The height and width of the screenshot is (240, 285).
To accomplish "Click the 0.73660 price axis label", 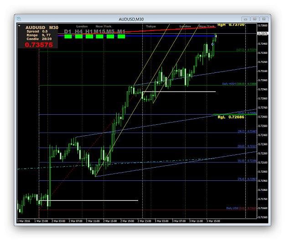I will click(263, 26).
